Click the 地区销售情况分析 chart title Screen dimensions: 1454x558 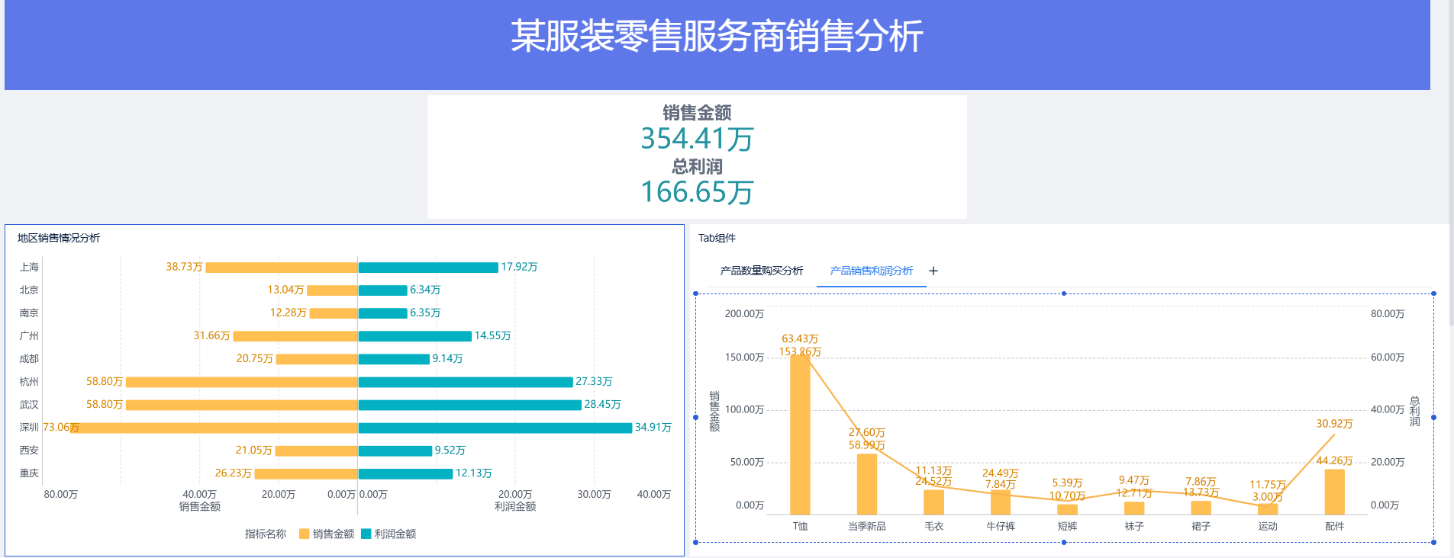pos(59,238)
